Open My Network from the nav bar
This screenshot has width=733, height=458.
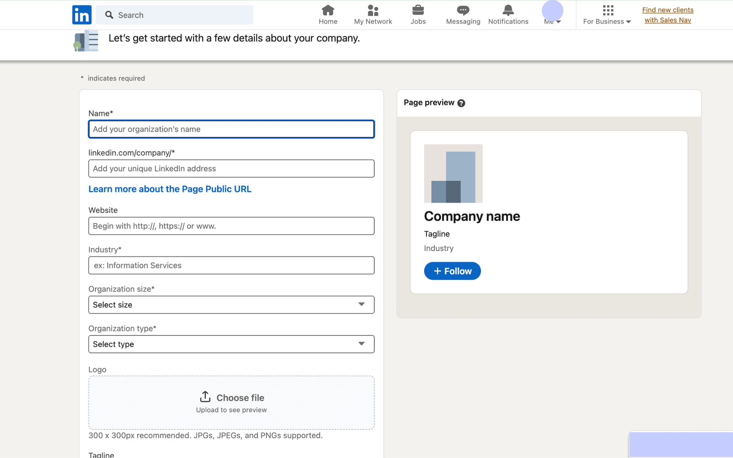click(373, 15)
